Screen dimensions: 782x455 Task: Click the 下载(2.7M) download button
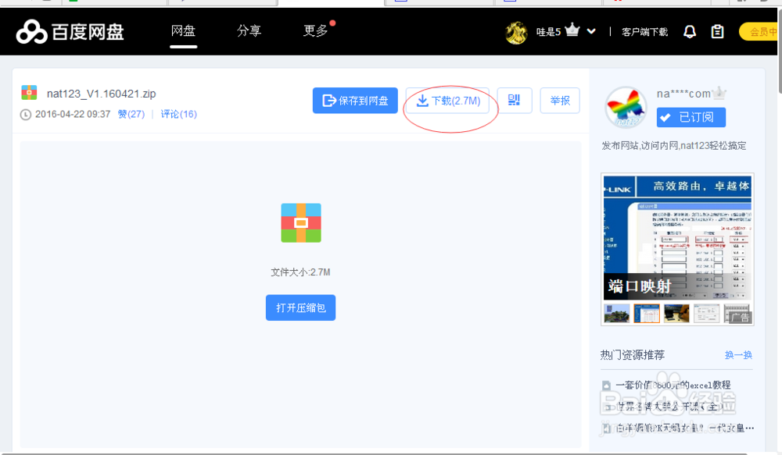448,101
